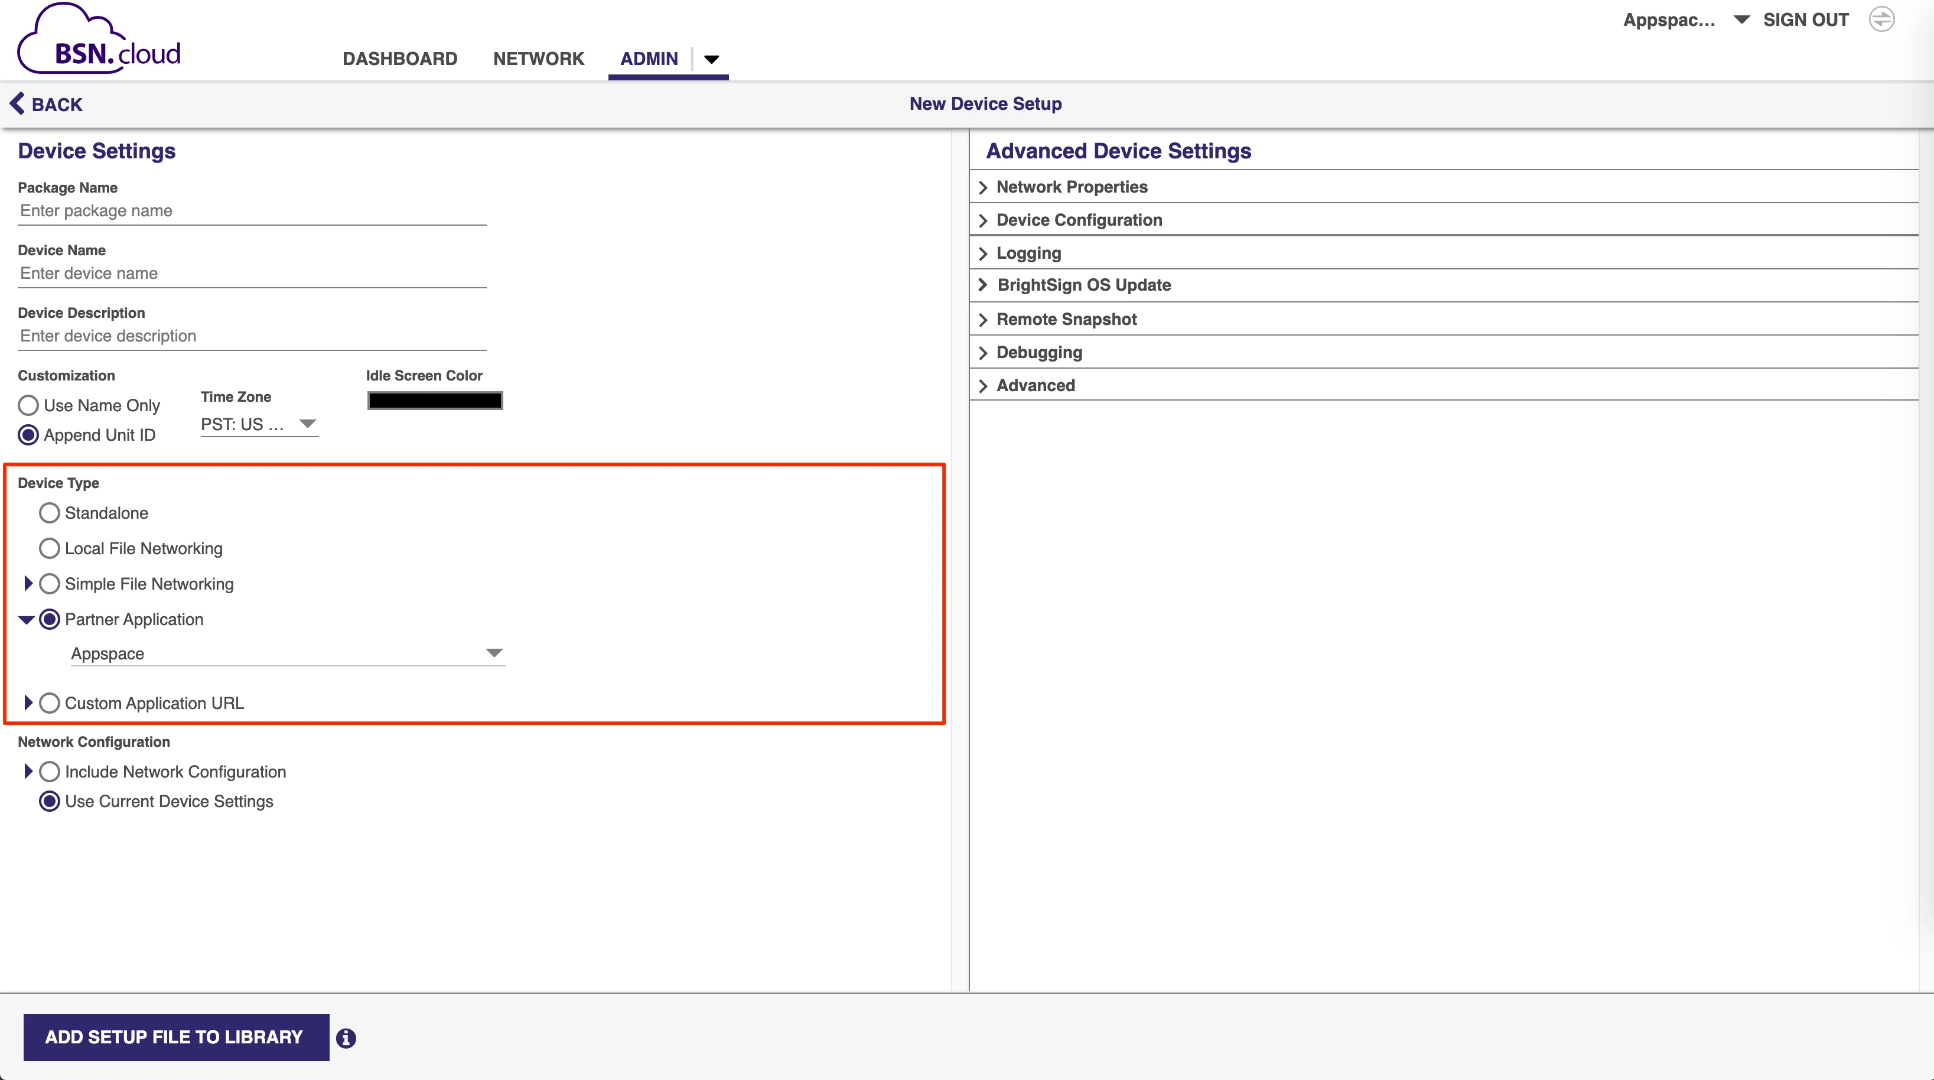Screen dimensions: 1934x1080
Task: Select the Standalone device type
Action: pos(50,513)
